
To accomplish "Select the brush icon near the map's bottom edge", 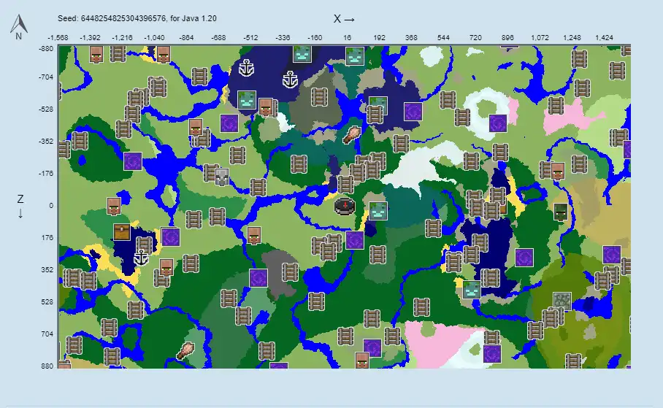I will [x=185, y=350].
